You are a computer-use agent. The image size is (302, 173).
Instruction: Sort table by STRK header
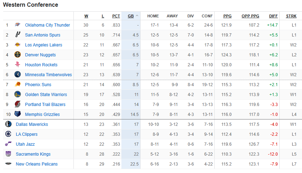click(291, 16)
